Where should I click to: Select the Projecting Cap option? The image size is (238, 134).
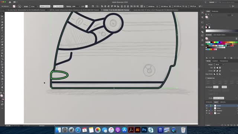tap(220, 68)
